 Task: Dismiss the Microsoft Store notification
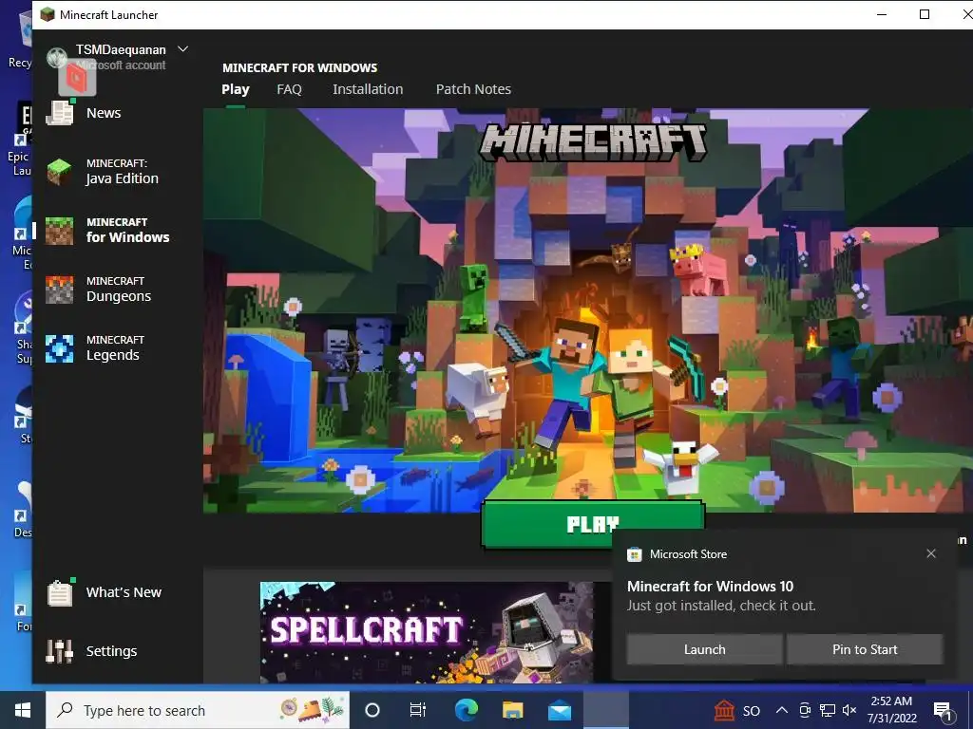click(x=931, y=553)
